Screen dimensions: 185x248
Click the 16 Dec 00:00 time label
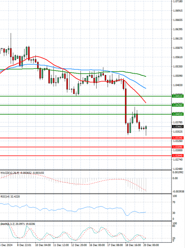[97, 245]
